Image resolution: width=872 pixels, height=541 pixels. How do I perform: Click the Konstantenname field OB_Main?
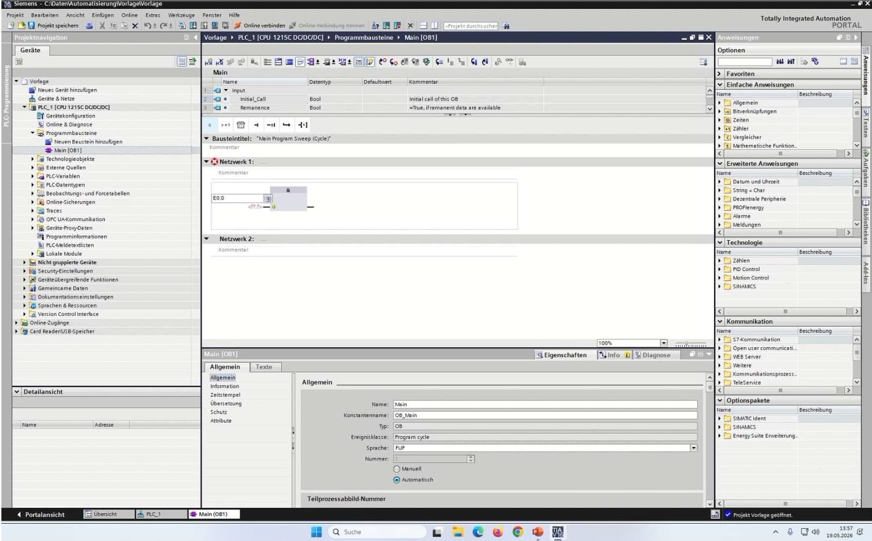pyautogui.click(x=545, y=416)
